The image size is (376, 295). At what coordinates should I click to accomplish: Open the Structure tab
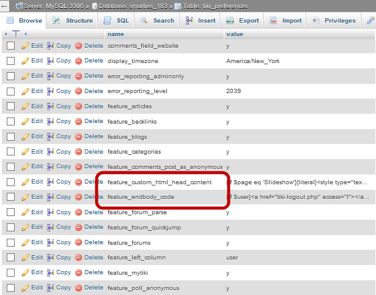click(x=73, y=21)
